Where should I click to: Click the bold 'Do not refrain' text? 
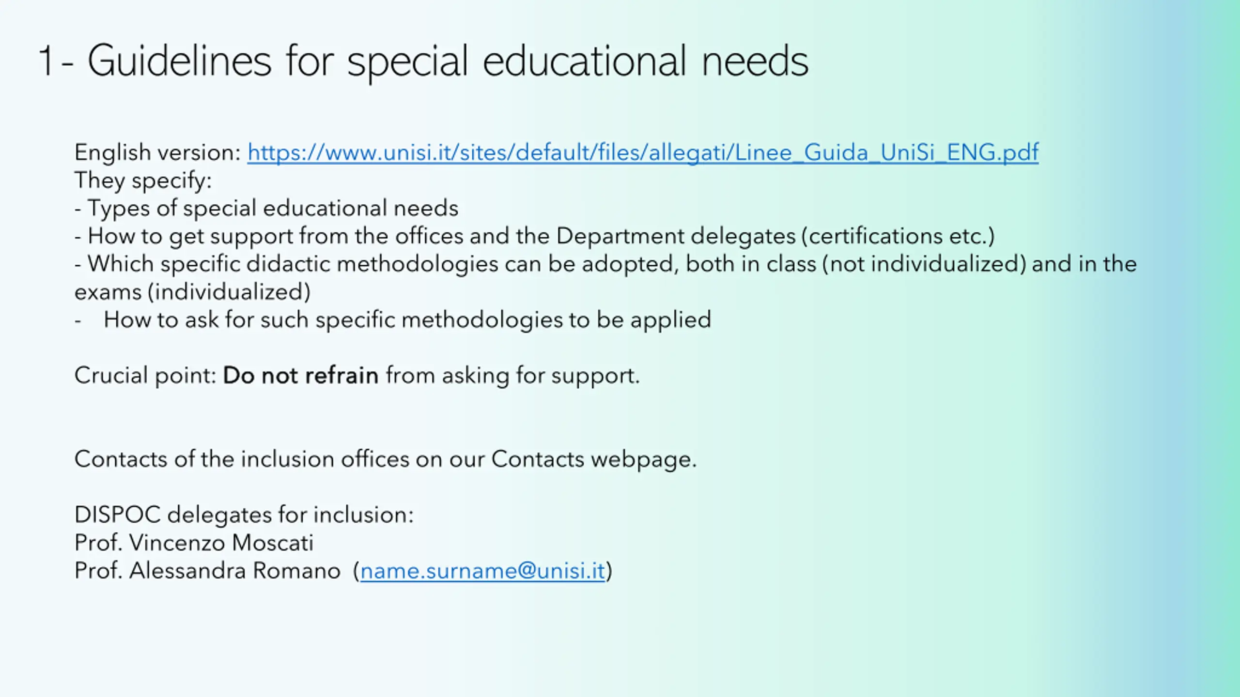pos(300,376)
